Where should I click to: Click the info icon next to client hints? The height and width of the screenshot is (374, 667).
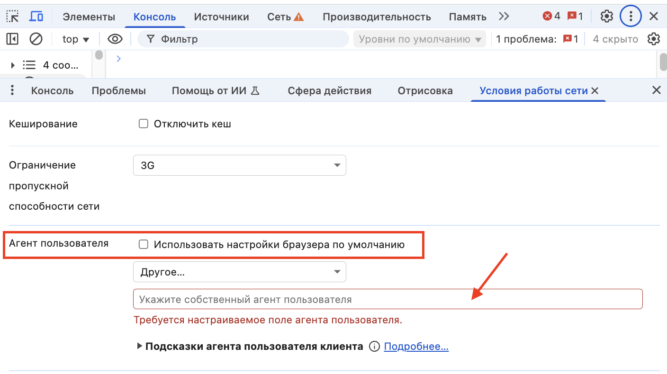pos(374,346)
